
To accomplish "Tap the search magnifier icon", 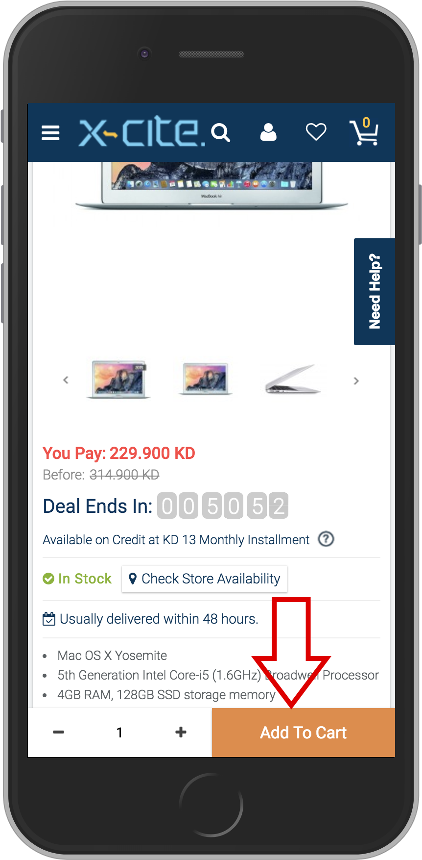I will [x=220, y=132].
